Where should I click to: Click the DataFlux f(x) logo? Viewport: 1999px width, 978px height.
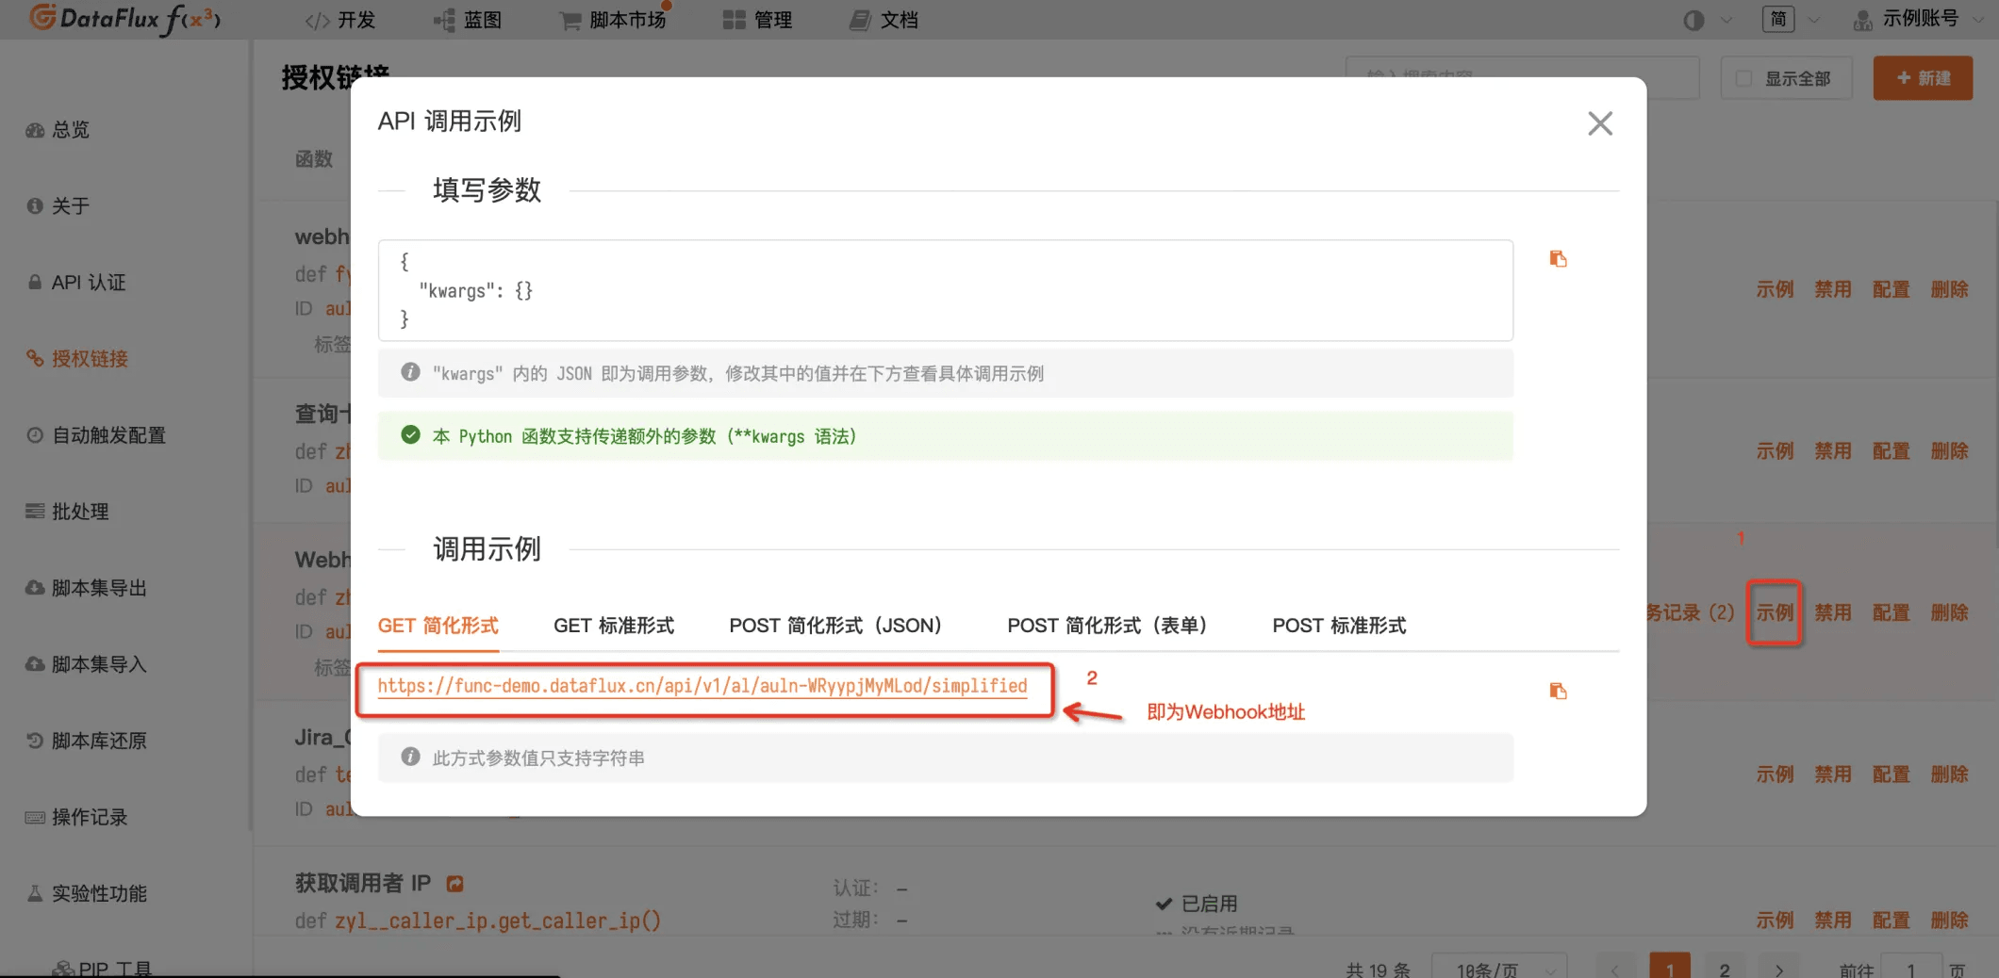tap(124, 19)
